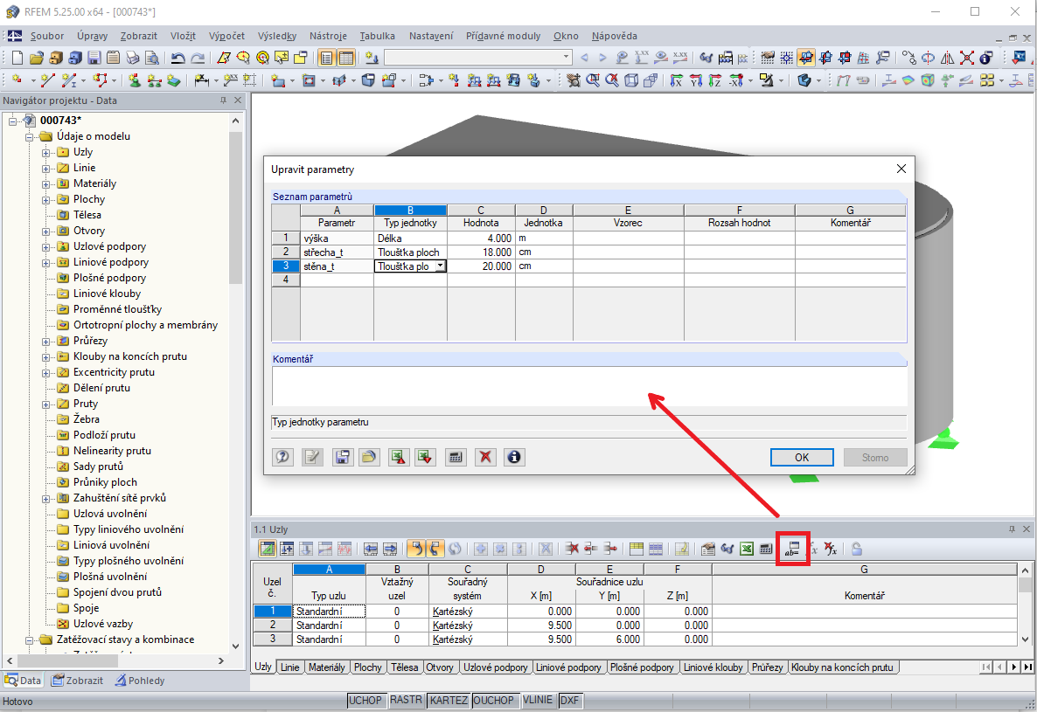Click Kartézský link in row 1
The height and width of the screenshot is (712, 1037).
452,612
